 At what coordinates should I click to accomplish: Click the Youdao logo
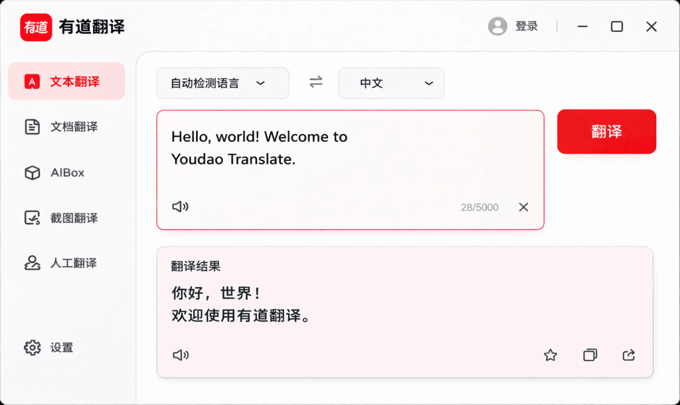click(x=37, y=27)
